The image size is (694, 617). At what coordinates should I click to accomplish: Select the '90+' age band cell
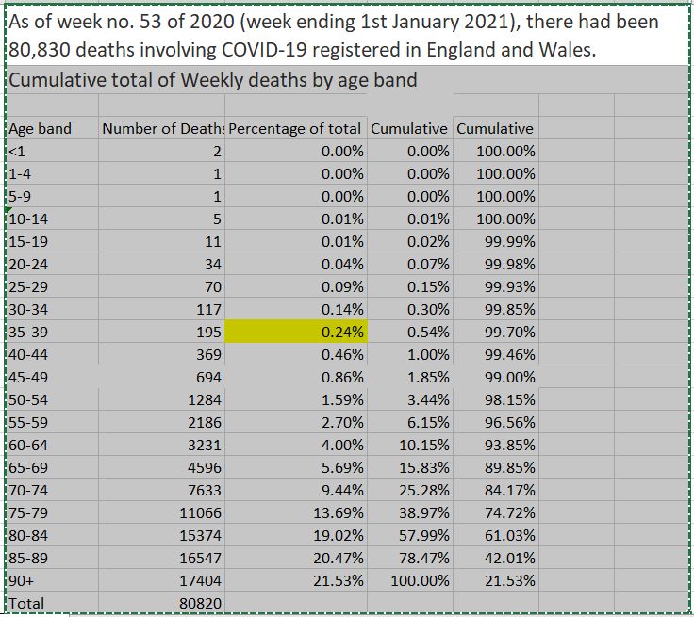21,580
